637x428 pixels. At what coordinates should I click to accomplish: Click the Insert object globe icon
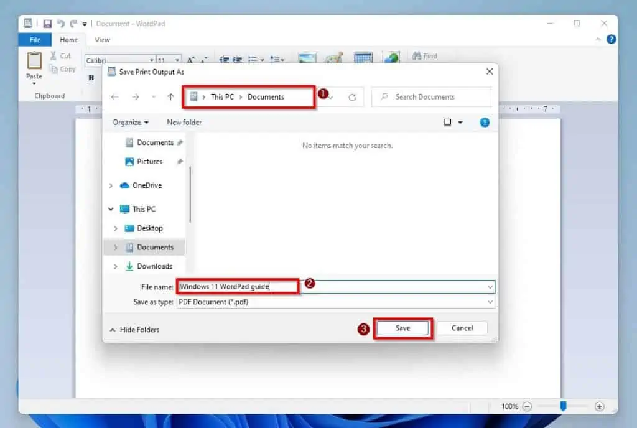click(390, 57)
